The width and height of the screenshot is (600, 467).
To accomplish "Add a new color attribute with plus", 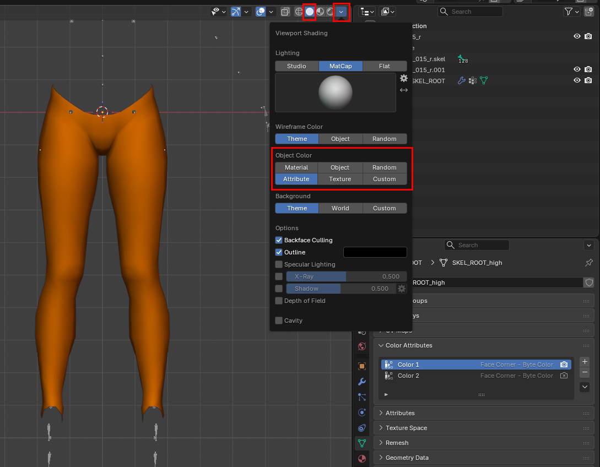I will coord(585,362).
